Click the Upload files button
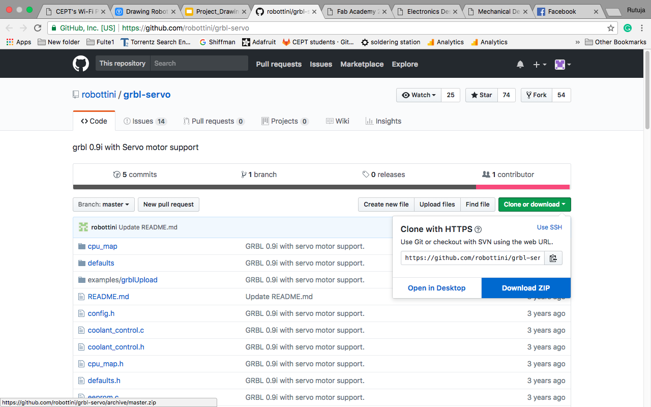The width and height of the screenshot is (651, 407). (437, 205)
